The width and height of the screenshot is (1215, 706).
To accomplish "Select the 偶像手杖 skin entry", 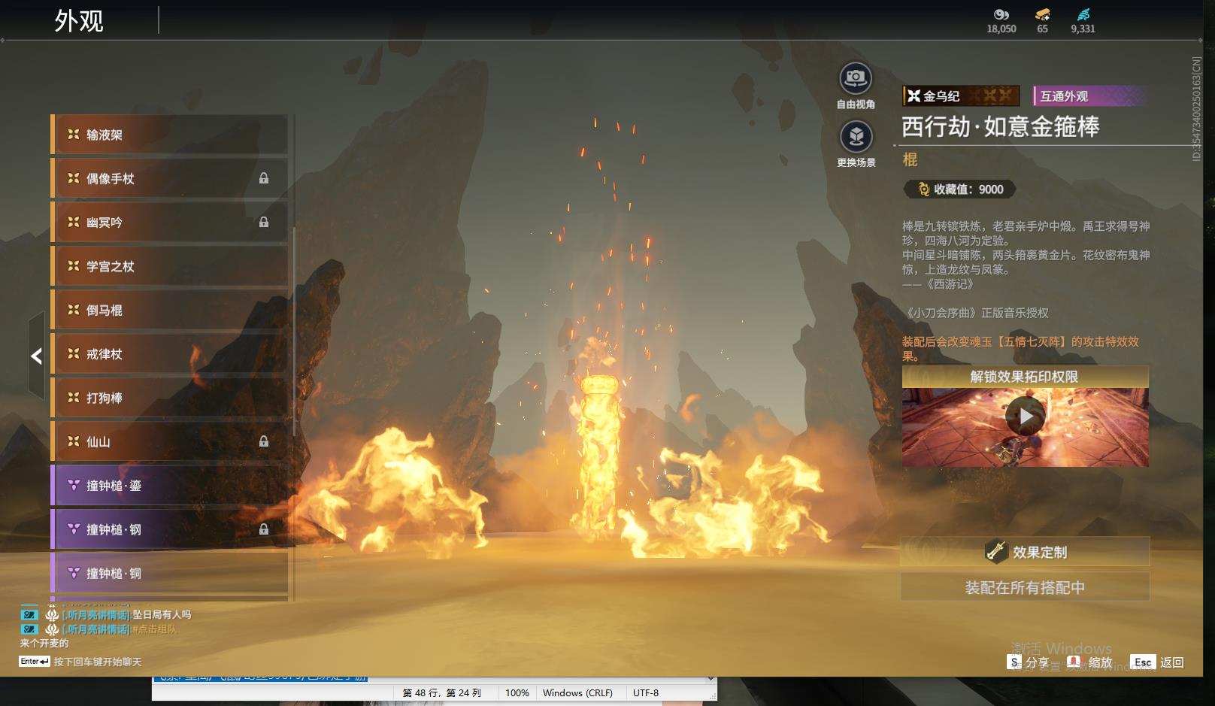I will point(169,178).
